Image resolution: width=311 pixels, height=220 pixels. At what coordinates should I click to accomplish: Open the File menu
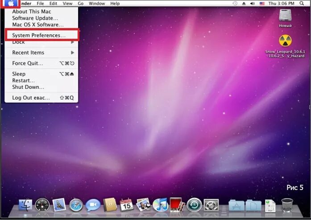click(40, 4)
